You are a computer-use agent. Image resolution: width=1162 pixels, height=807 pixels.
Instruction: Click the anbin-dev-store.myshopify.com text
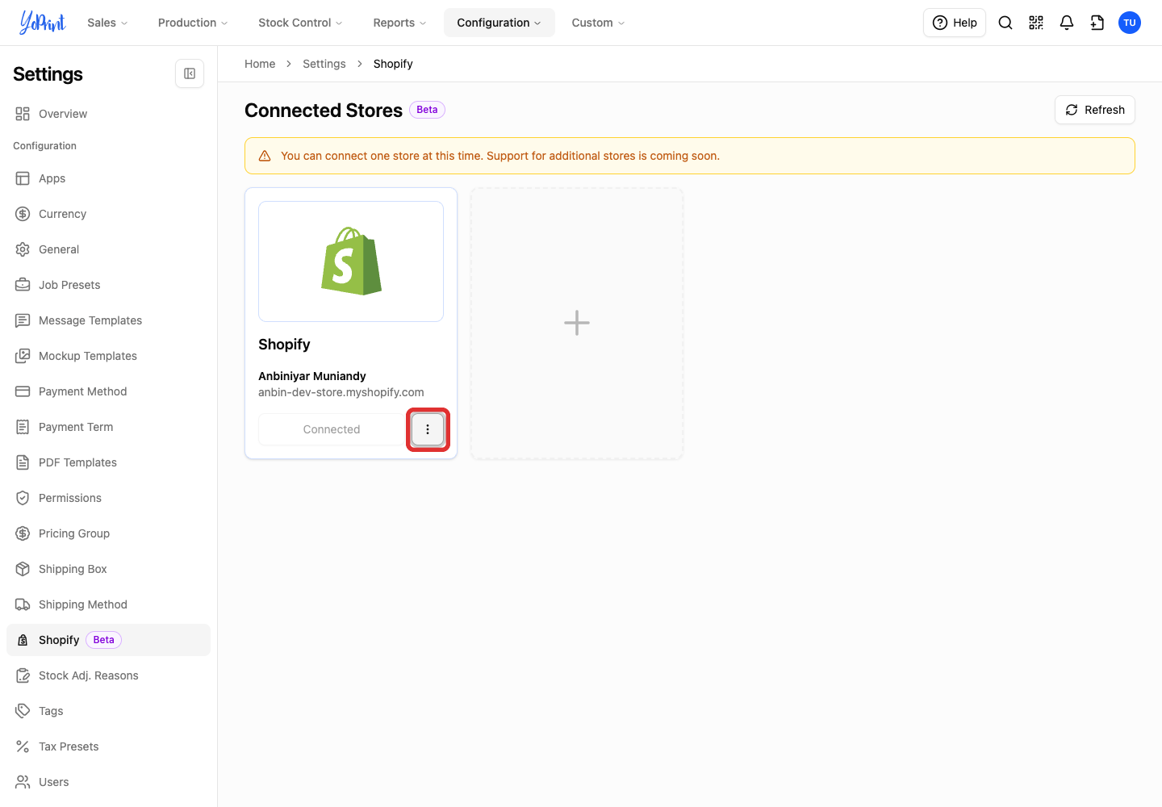(x=341, y=392)
